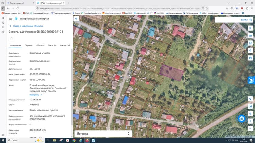Select cadastral value 353 984,64 руб.

38,130
